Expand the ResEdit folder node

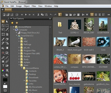coord(19,56)
